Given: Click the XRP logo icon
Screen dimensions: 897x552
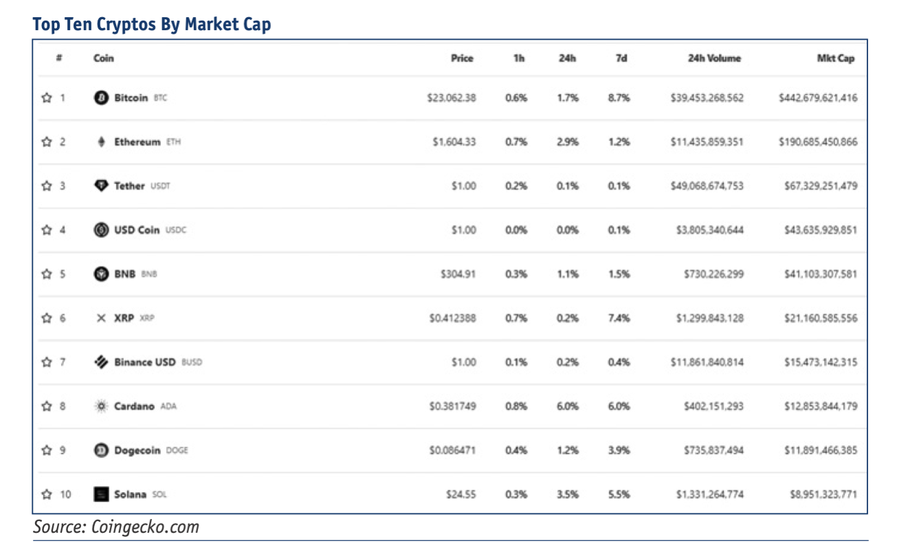Looking at the screenshot, I should 101,318.
